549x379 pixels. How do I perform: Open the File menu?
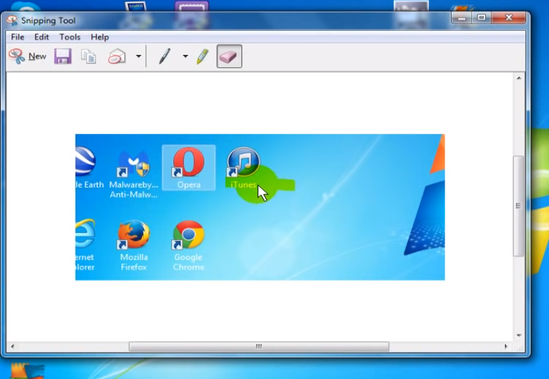tap(17, 37)
